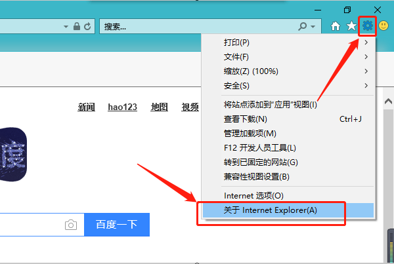This screenshot has height=264, width=394.
Task: Select 管理加载项(M) menu entry
Action: (288, 134)
